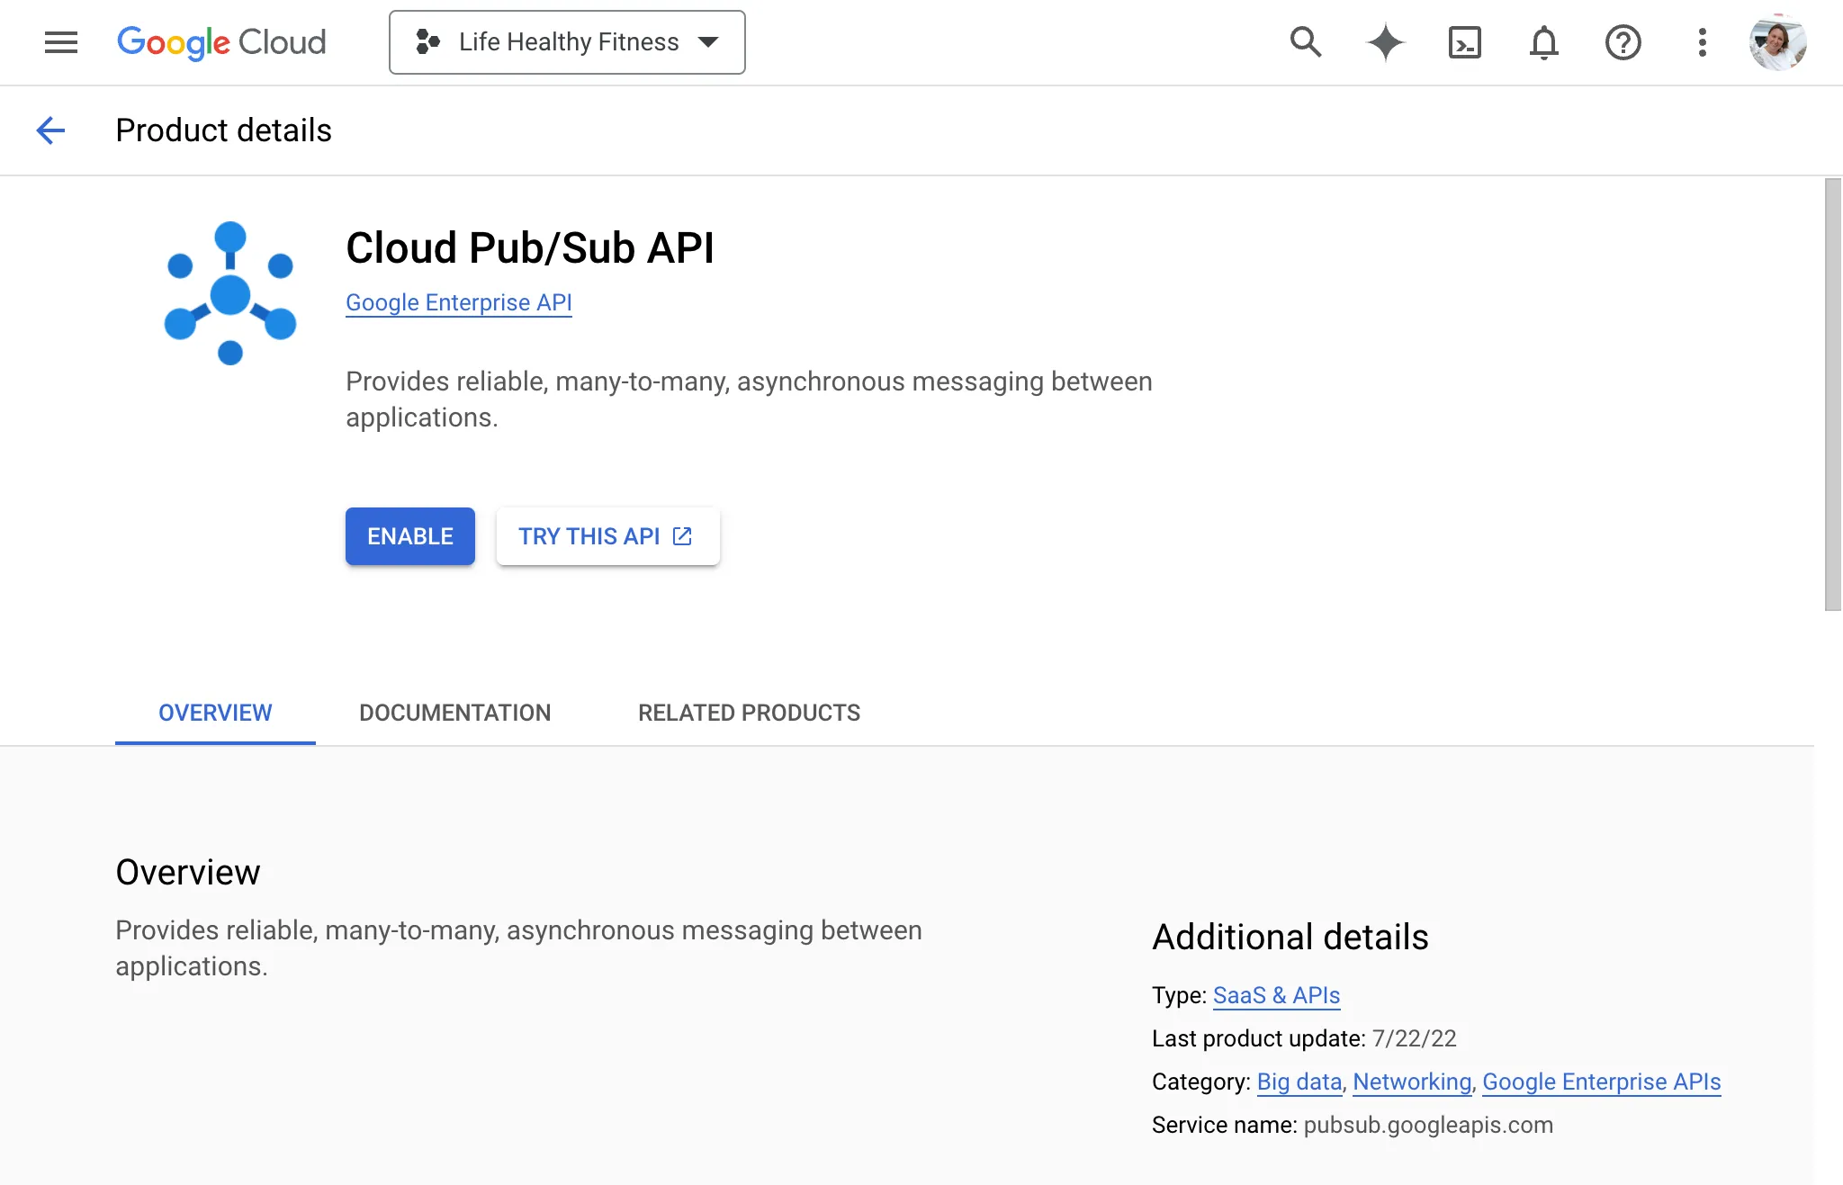Follow the SaaS & APIs type link
The width and height of the screenshot is (1843, 1185).
(1276, 995)
